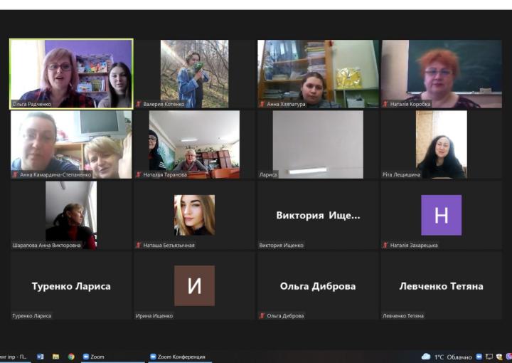Click the purple Н avatar tile

click(441, 215)
